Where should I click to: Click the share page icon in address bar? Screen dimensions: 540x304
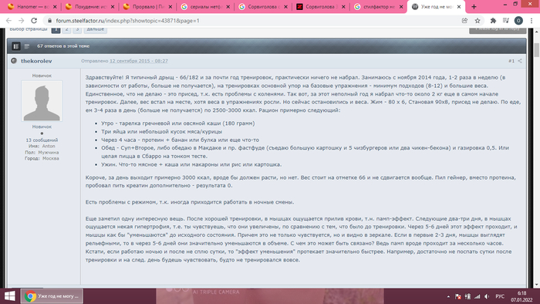(464, 21)
